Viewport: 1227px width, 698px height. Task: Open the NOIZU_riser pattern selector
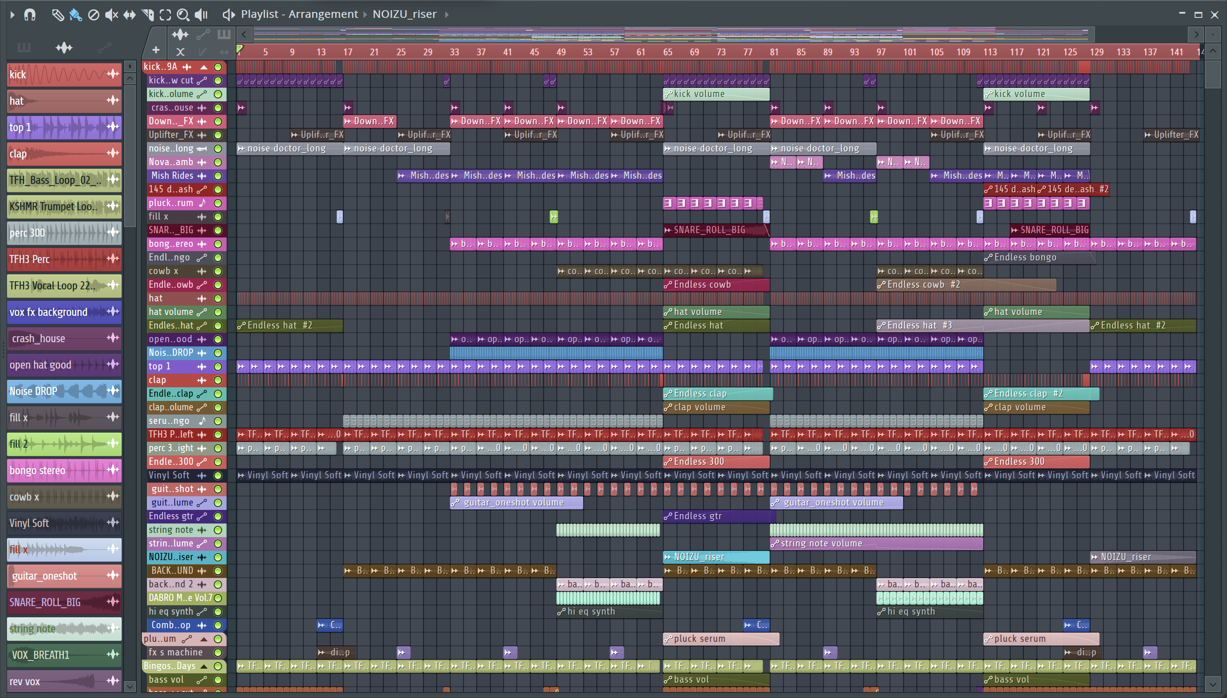coord(404,14)
